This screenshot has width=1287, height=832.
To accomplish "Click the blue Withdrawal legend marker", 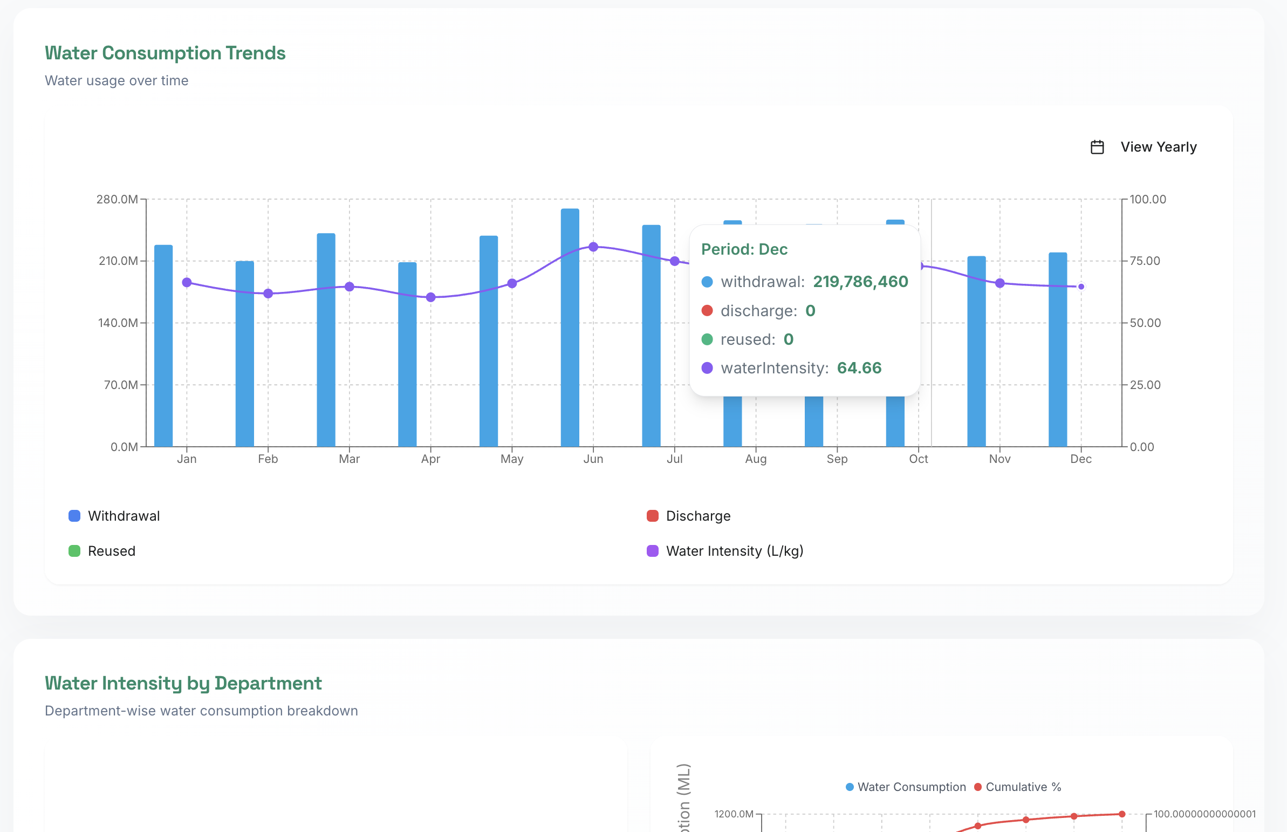I will point(74,515).
